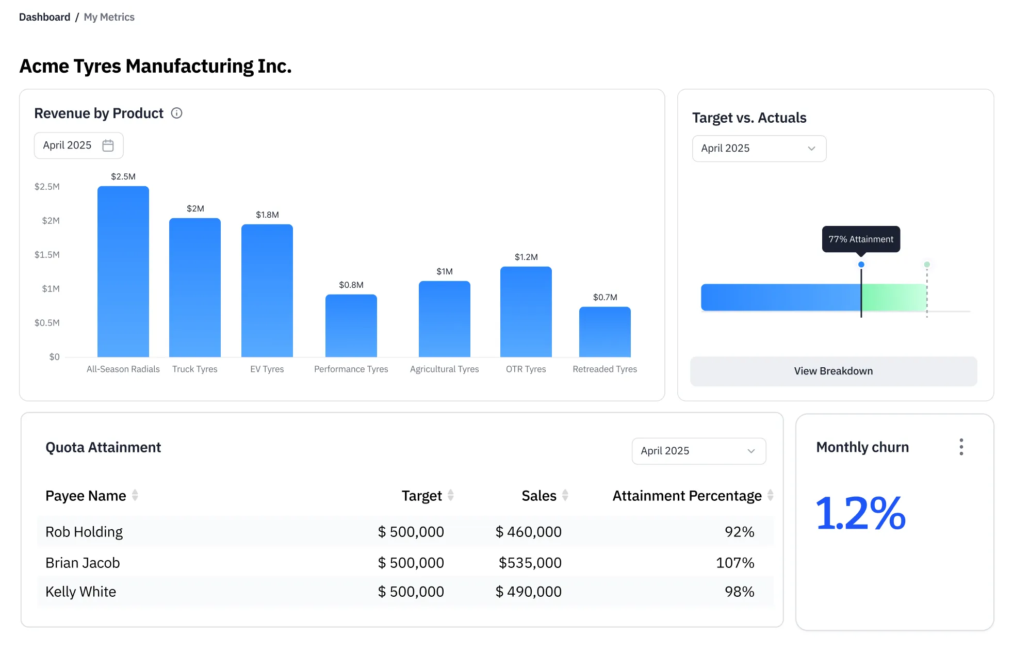Click the green target marker dot
This screenshot has width=1013, height=653.
tap(927, 265)
